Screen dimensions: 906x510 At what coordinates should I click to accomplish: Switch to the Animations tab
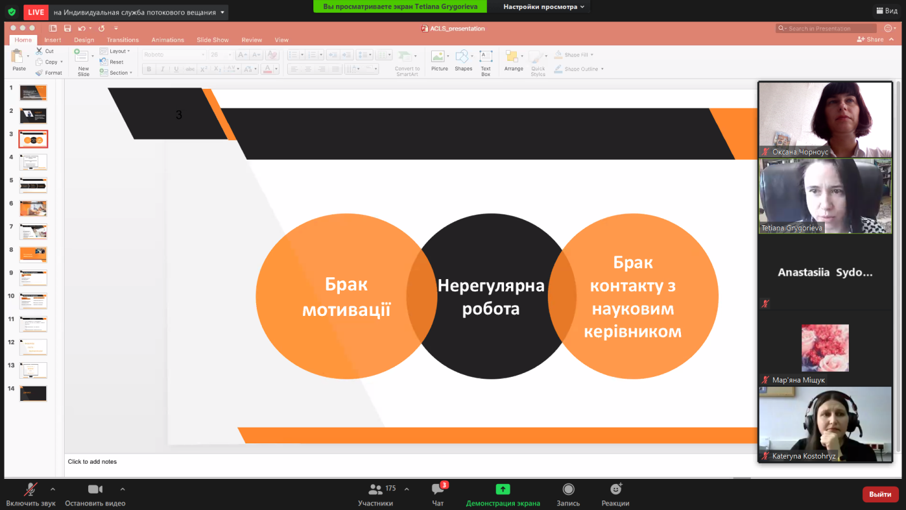coord(167,40)
